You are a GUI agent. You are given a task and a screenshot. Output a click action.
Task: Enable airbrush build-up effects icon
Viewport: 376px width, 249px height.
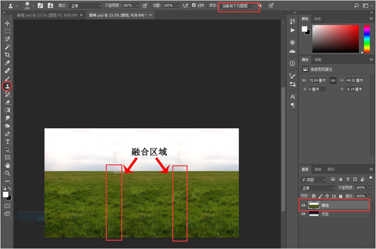click(185, 6)
